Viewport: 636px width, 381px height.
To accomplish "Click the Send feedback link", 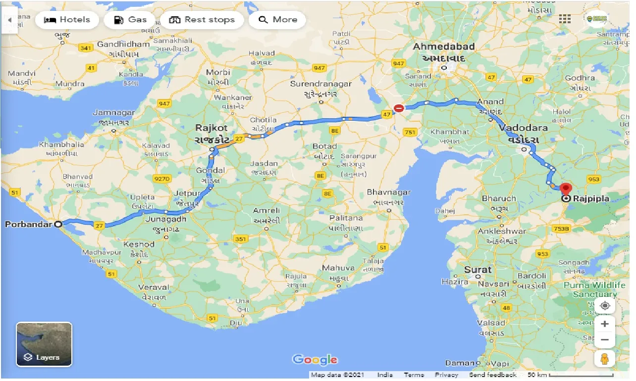I will pos(492,375).
